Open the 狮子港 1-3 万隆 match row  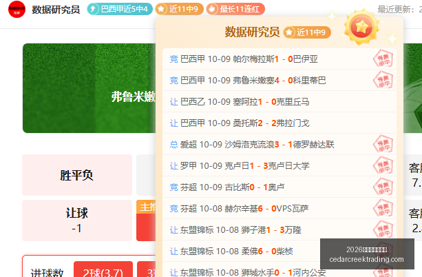click(x=279, y=230)
